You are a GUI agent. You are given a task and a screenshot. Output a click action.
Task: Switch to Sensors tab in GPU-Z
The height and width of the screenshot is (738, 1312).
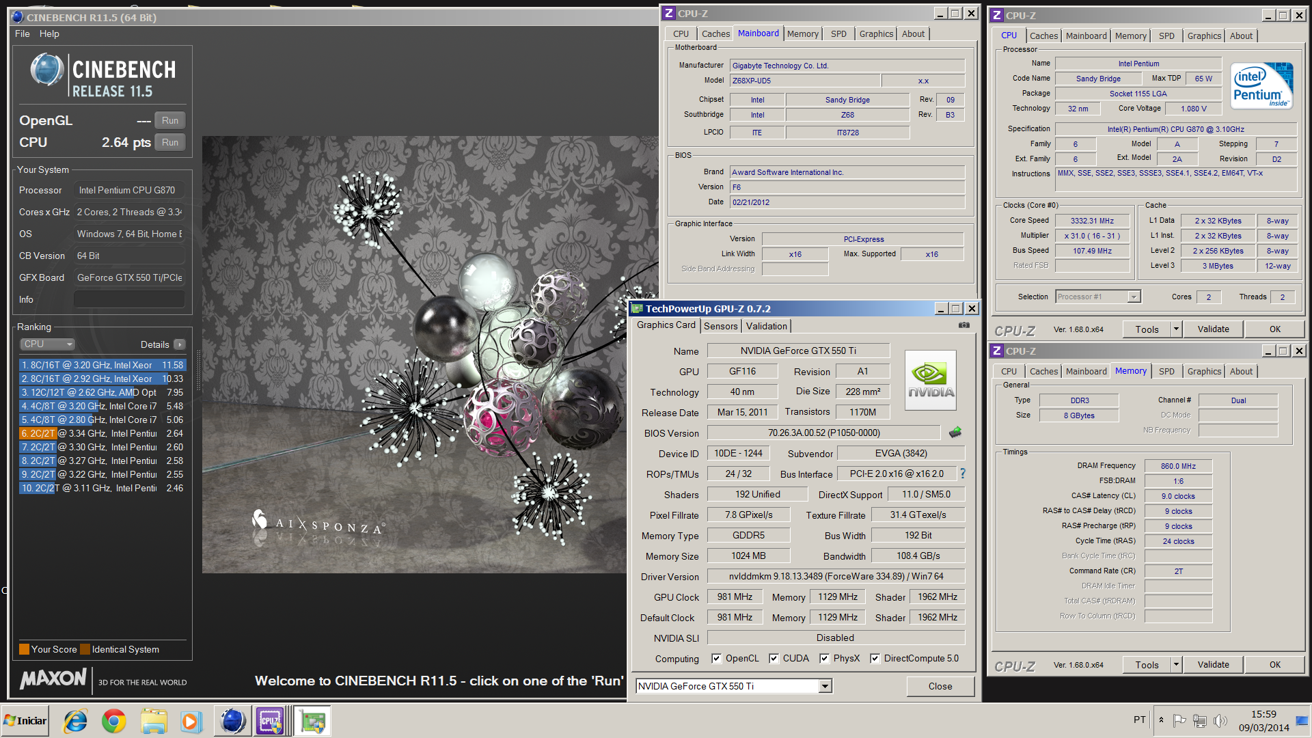pyautogui.click(x=720, y=326)
